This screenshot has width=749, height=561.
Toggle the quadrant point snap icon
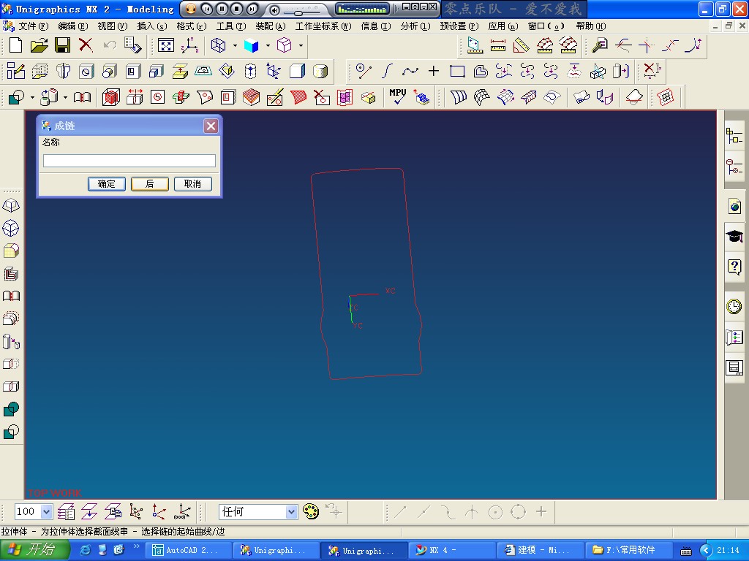click(x=519, y=512)
